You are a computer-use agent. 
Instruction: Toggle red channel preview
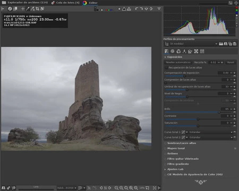(x=106, y=10)
